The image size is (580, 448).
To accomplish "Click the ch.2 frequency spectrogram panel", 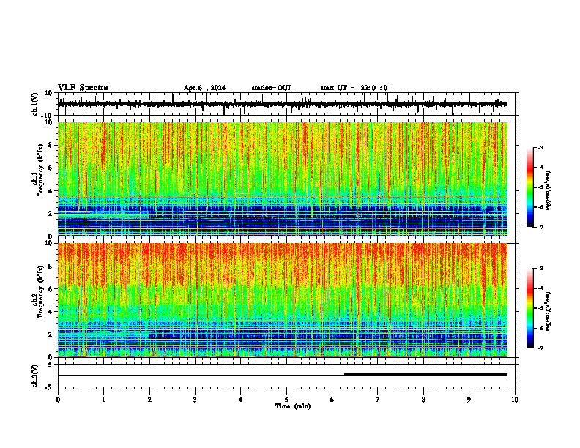I will point(283,300).
